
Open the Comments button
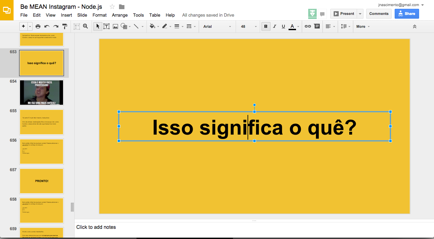[379, 14]
